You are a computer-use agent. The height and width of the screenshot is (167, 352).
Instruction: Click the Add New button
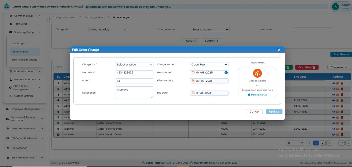pos(341,54)
